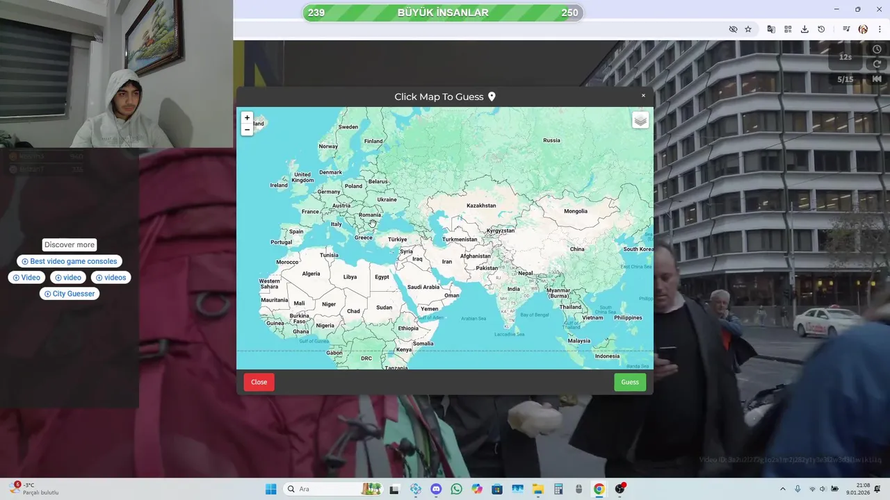Open Discord from the taskbar

pos(436,489)
